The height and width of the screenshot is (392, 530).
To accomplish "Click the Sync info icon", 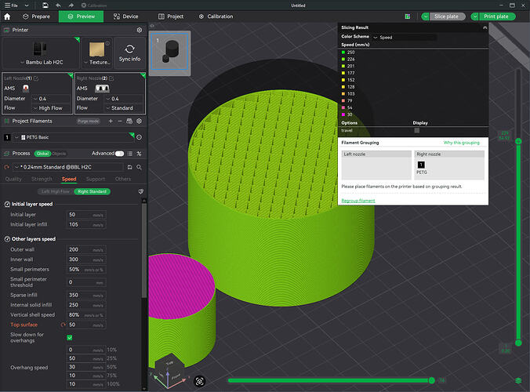I will click(x=130, y=49).
